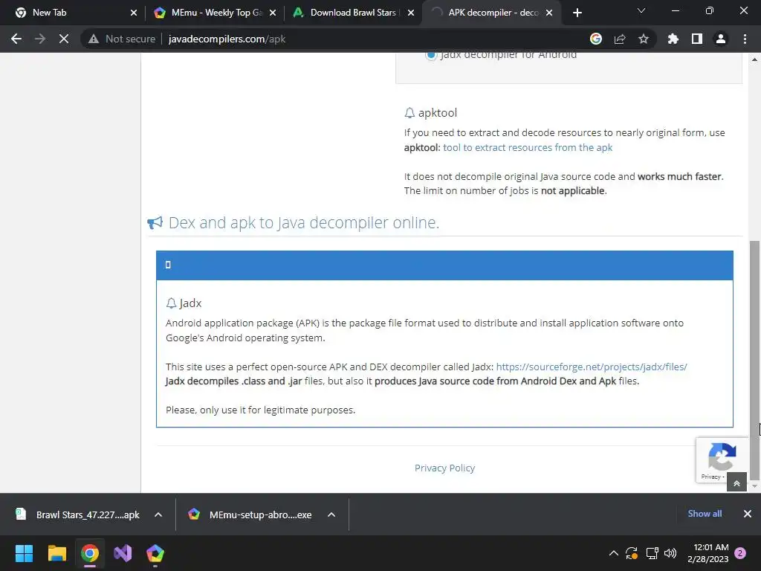This screenshot has width=761, height=571.
Task: Click the bell icon next to apktool
Action: tap(409, 113)
